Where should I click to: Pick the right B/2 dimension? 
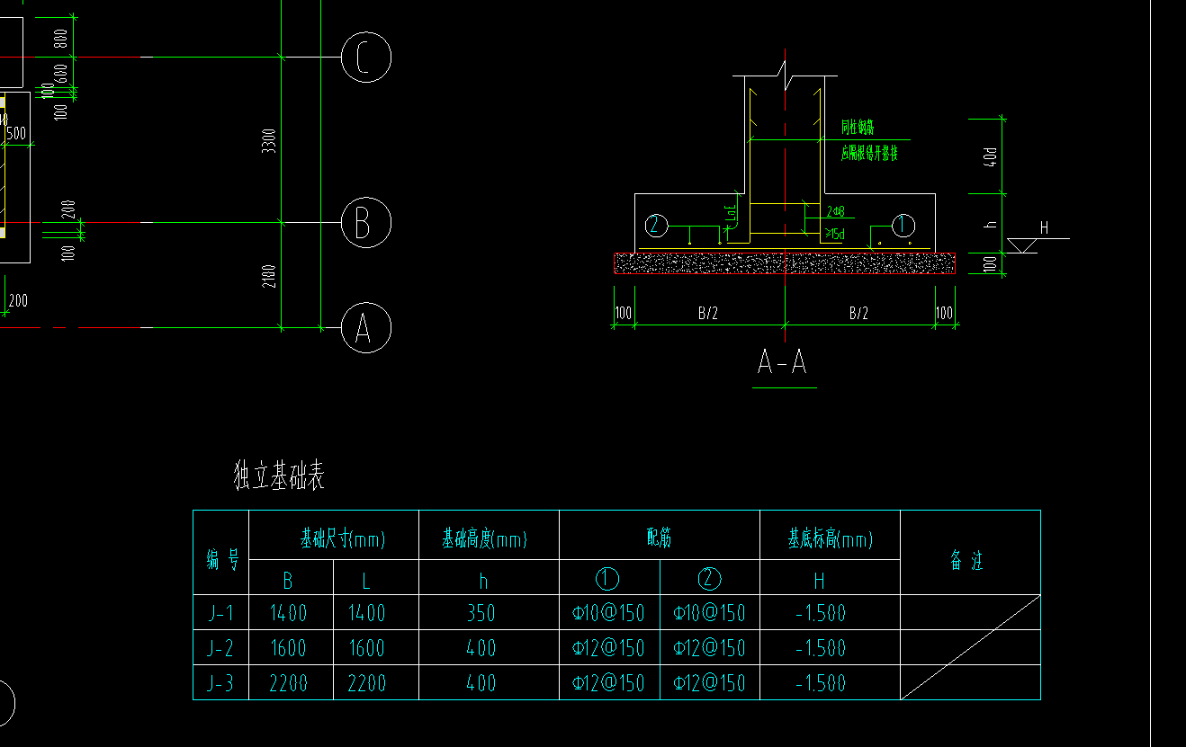[x=858, y=314]
